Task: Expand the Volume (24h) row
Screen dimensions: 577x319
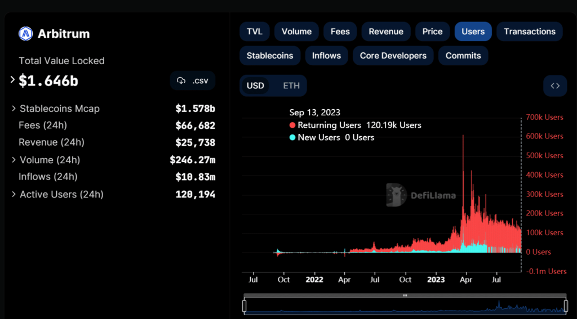Action: point(14,160)
